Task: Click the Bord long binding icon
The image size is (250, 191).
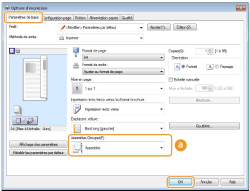Action: point(77,128)
